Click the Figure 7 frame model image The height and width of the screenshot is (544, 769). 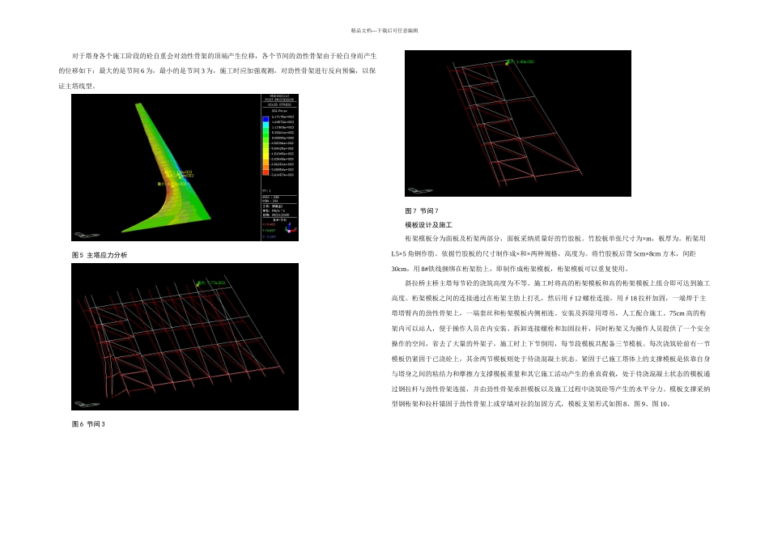click(x=518, y=123)
